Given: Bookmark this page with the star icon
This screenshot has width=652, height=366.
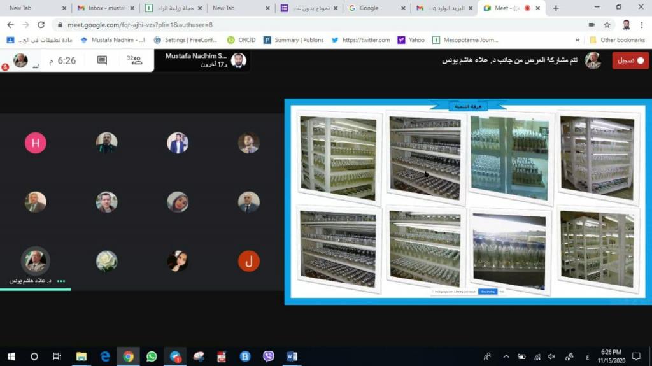Looking at the screenshot, I should click(607, 25).
